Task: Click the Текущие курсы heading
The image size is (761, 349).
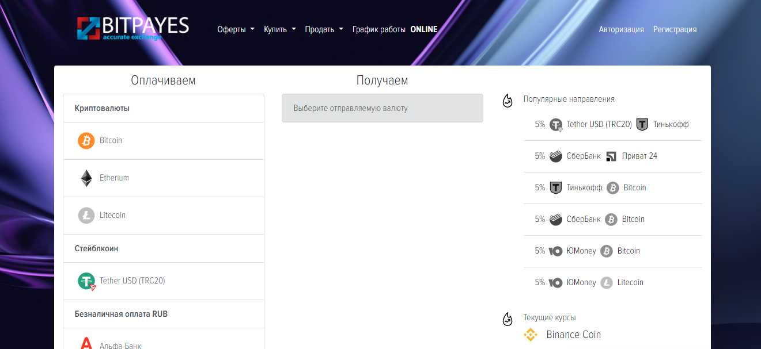Action: [x=550, y=317]
